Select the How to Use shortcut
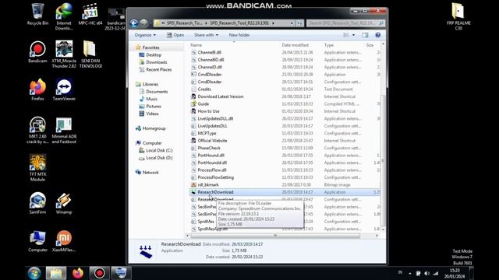This screenshot has height=280, width=499. pyautogui.click(x=208, y=111)
